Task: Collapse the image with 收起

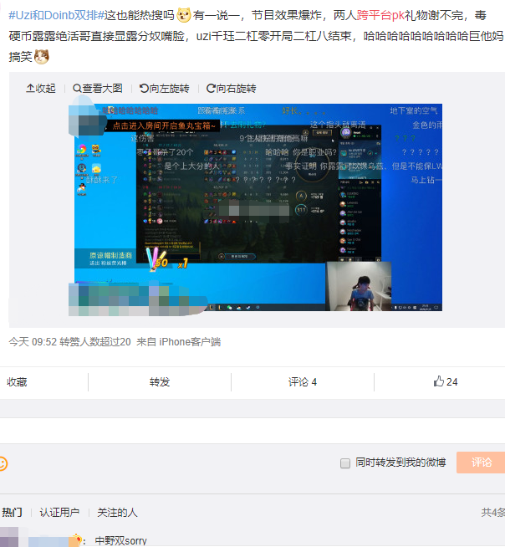Action: [41, 89]
